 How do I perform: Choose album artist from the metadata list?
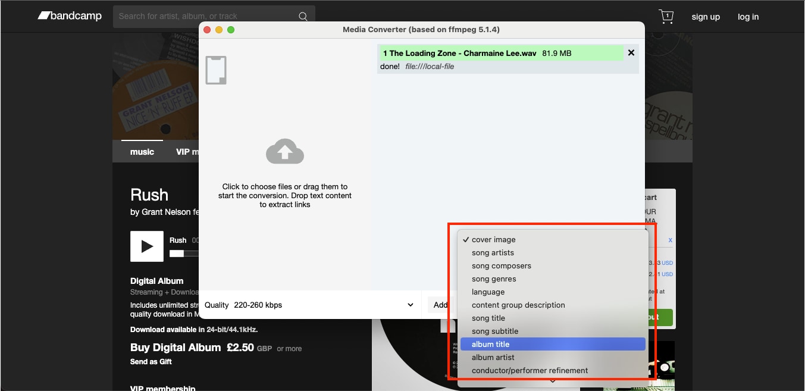(491, 357)
